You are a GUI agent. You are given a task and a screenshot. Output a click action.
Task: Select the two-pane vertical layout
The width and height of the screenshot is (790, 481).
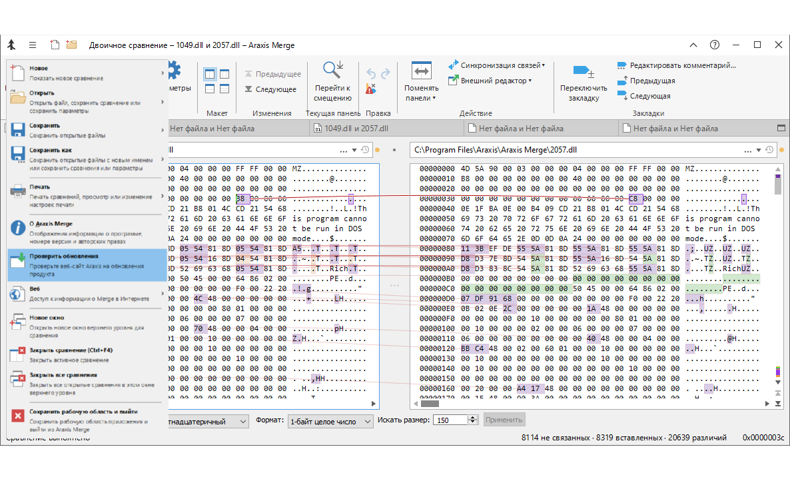[x=210, y=74]
